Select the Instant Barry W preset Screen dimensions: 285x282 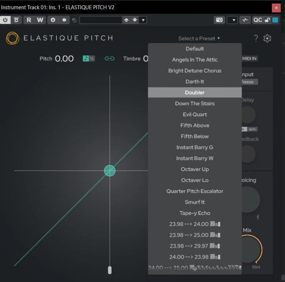[x=195, y=158]
